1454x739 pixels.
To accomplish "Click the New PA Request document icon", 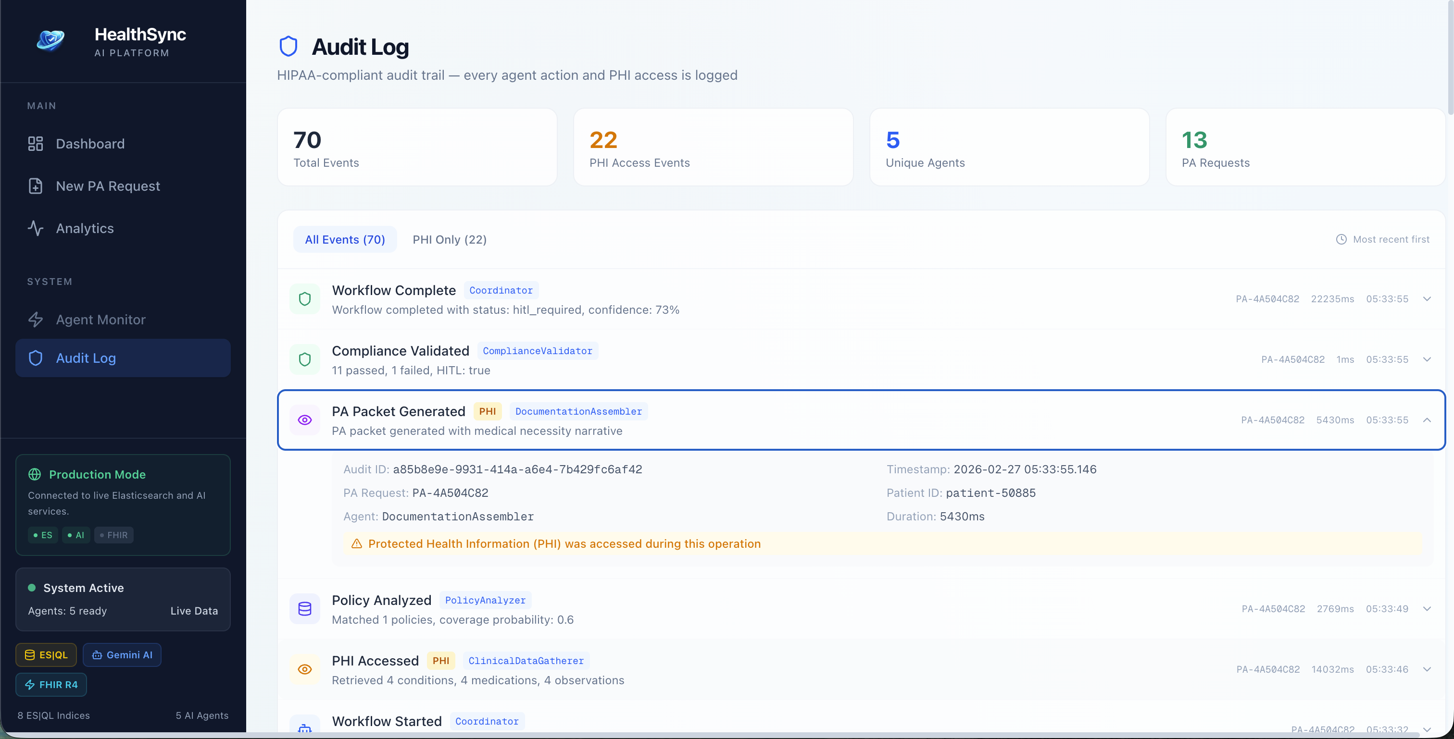I will (x=36, y=186).
